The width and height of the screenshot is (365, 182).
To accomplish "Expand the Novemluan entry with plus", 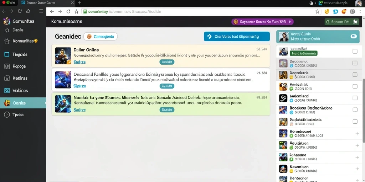I will coord(357,169).
